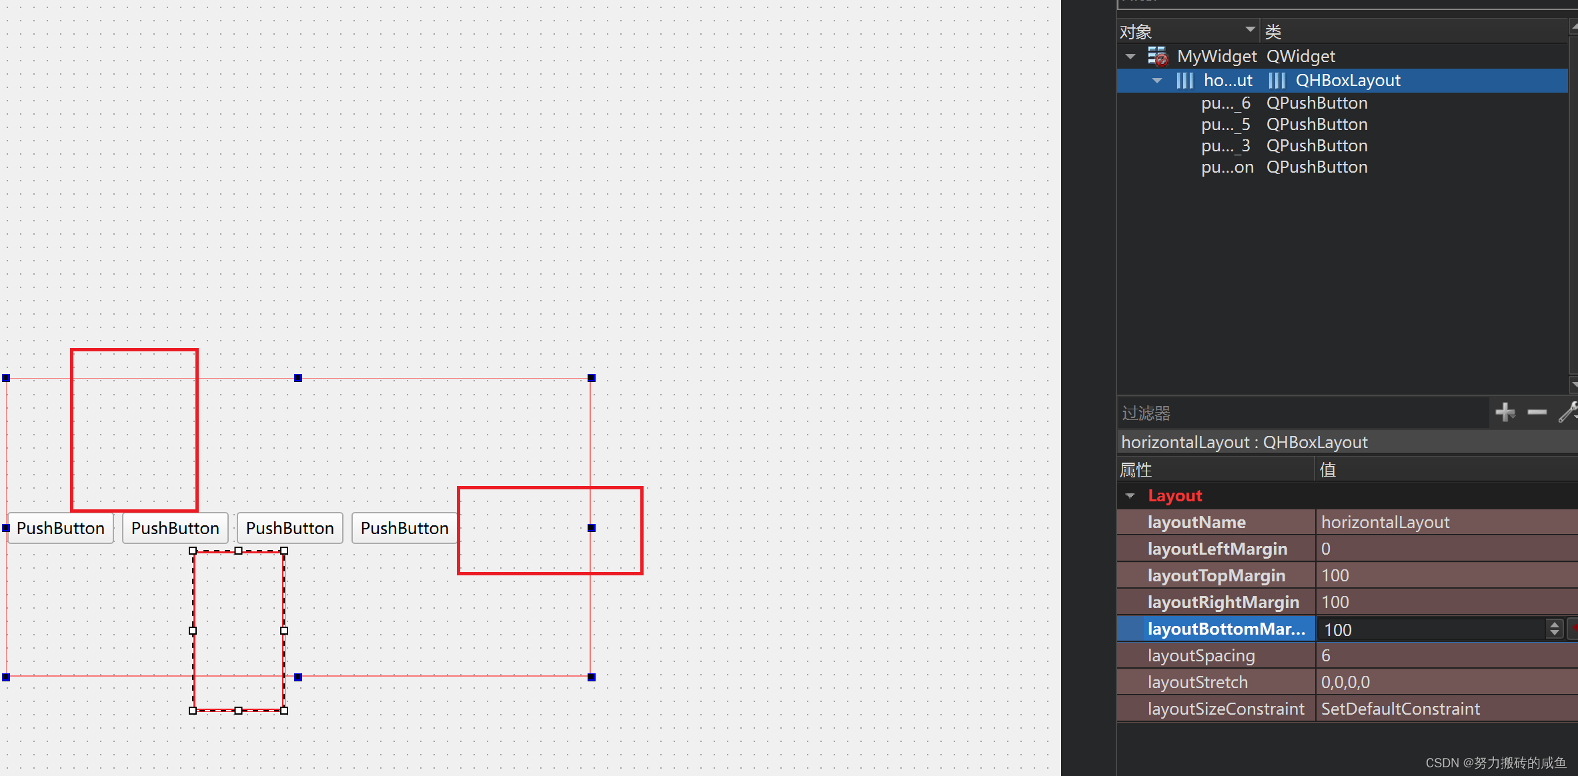Click the first PushButton on the form
The image size is (1578, 776).
(61, 528)
